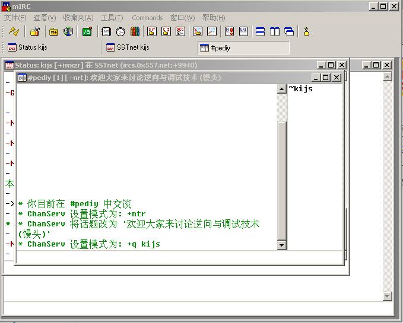
Task: Open the 帮助(H) menu
Action: 214,18
